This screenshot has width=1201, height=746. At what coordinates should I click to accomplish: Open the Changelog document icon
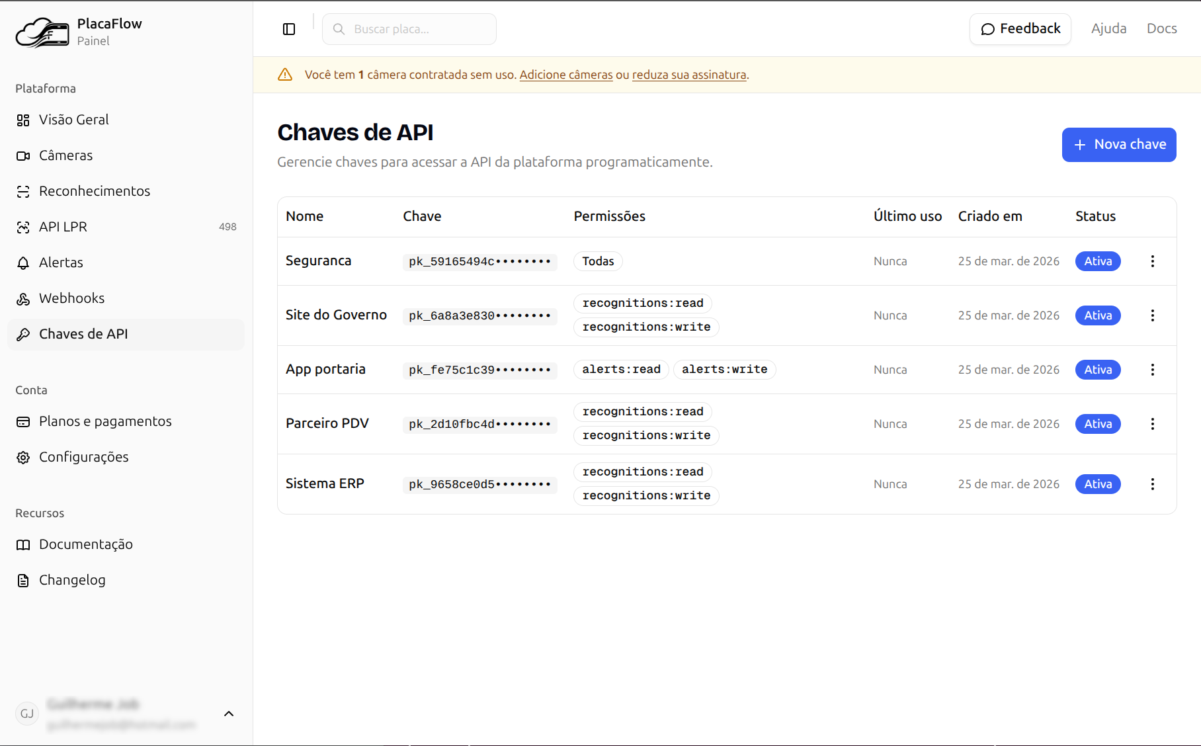23,581
